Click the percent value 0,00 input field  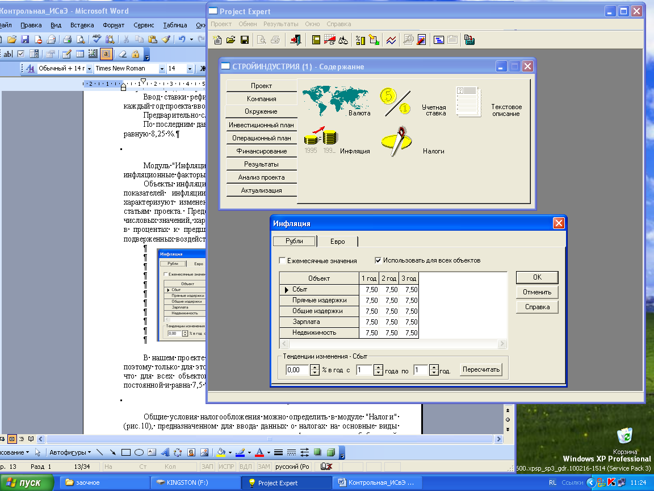[297, 370]
